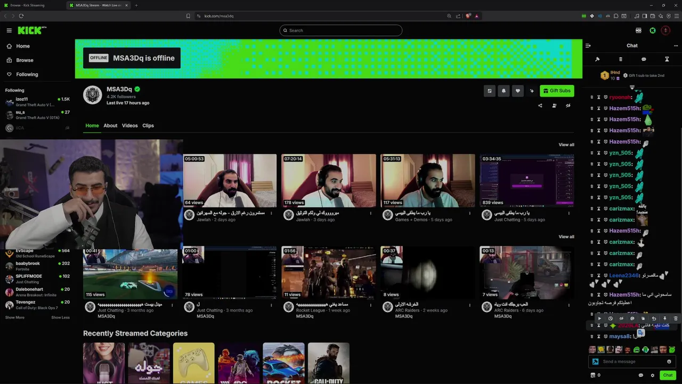Click the gavel icon in message input
The height and width of the screenshot is (384, 682).
pos(596,362)
